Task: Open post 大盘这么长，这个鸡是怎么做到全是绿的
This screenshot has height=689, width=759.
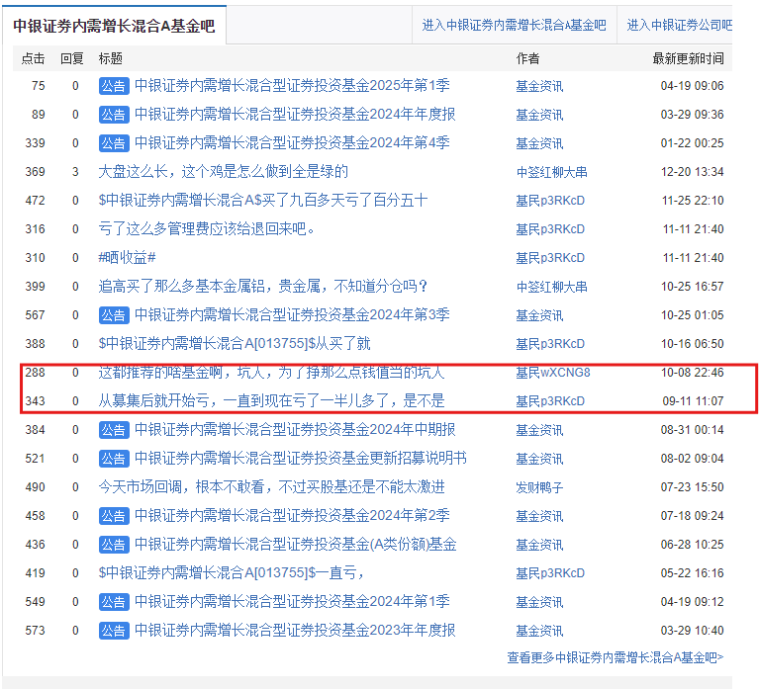Action: coord(224,171)
